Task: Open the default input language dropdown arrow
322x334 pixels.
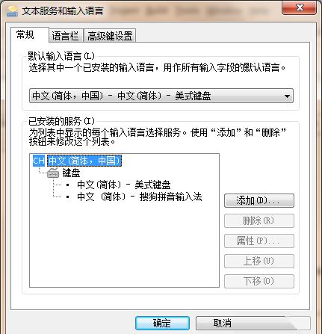Action: point(287,96)
